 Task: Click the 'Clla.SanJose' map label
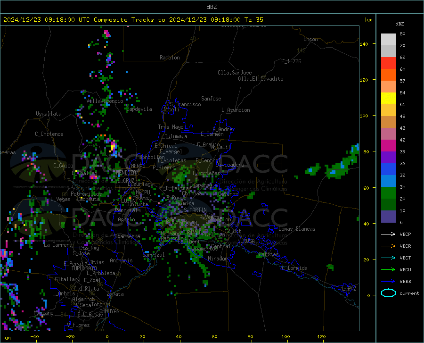click(x=235, y=73)
